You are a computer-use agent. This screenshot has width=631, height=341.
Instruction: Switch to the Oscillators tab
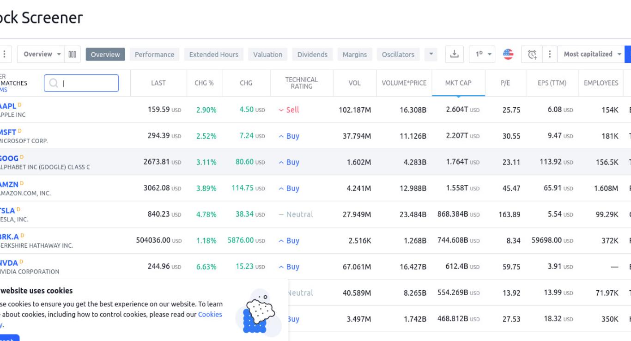click(398, 54)
